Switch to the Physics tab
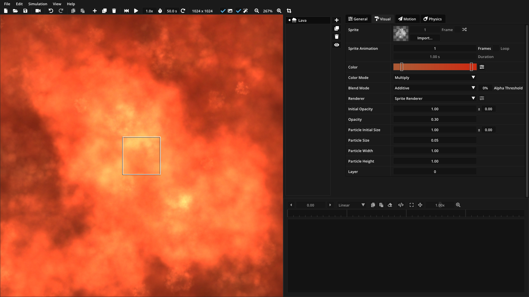The height and width of the screenshot is (297, 529). [433, 19]
